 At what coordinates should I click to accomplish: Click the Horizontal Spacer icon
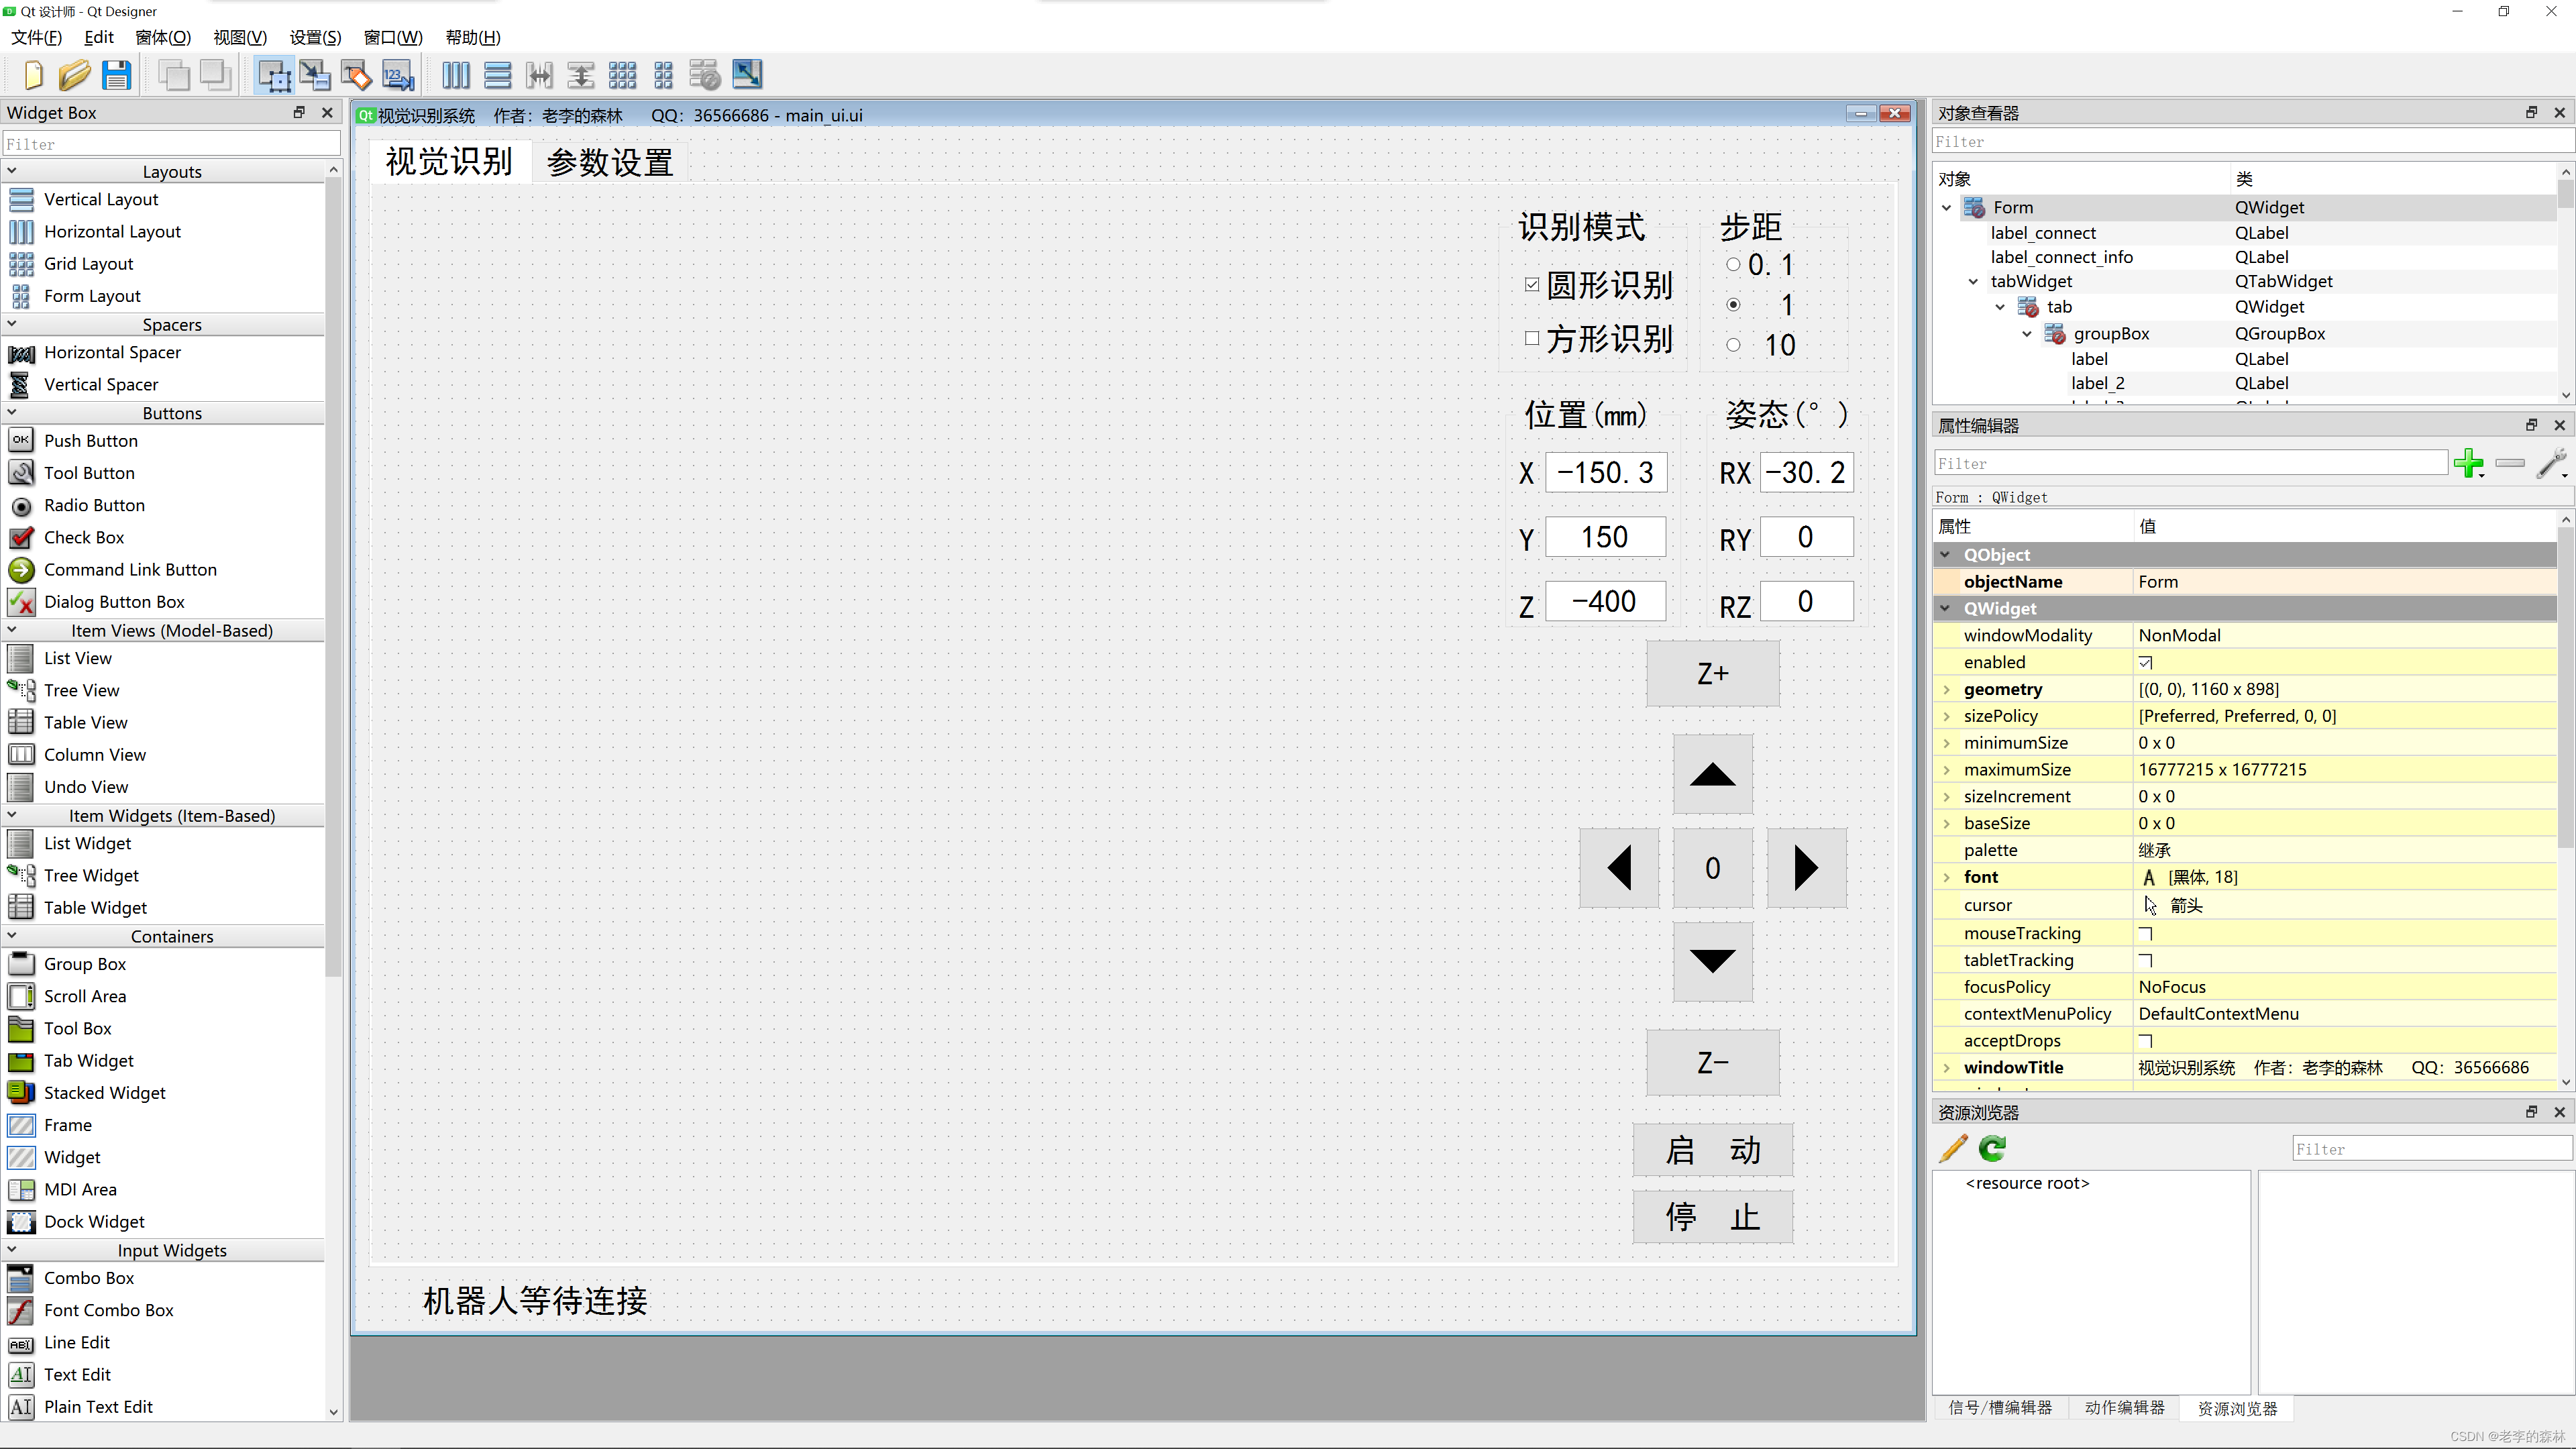tap(21, 352)
